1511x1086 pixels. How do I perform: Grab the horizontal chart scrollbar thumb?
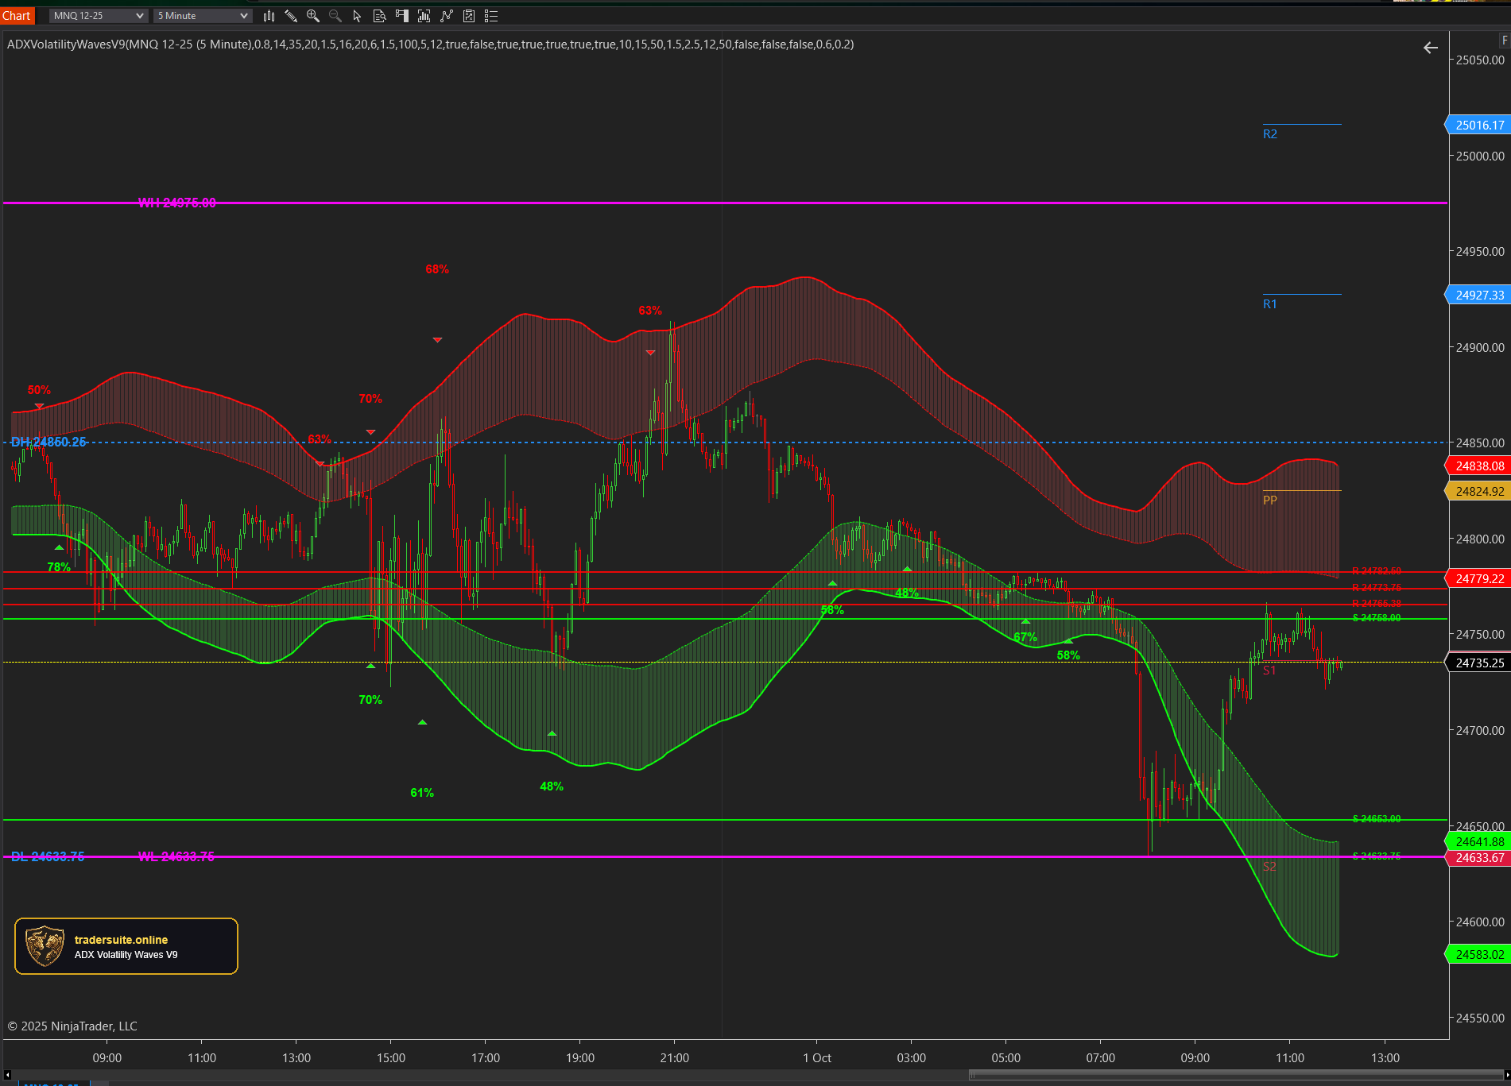point(1234,1076)
